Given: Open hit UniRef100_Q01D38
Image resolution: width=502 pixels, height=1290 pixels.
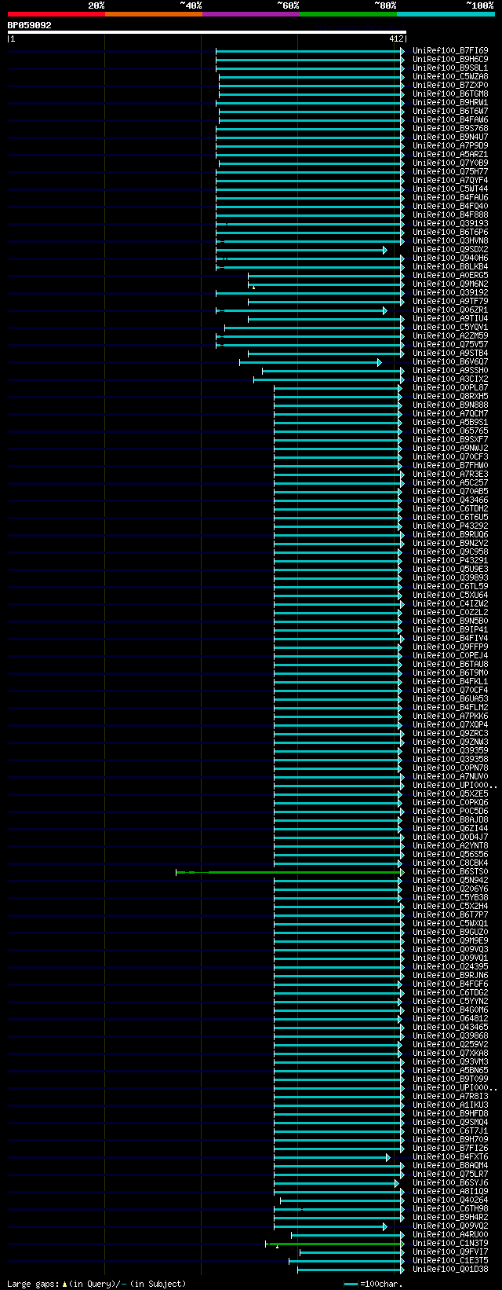Looking at the screenshot, I should click(x=450, y=1269).
